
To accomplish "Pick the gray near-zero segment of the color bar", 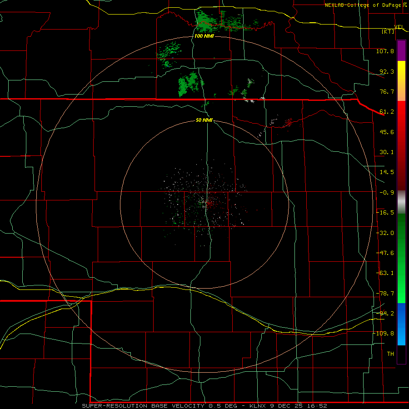I will coord(401,201).
